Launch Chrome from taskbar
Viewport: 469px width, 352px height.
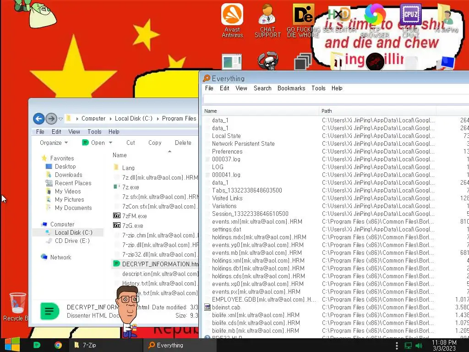58,345
